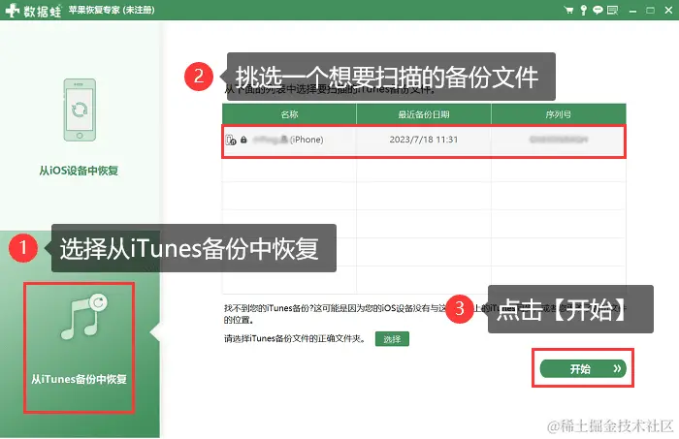The width and height of the screenshot is (679, 439).
Task: Select the (iPhone) backup row name
Action: pyautogui.click(x=288, y=140)
